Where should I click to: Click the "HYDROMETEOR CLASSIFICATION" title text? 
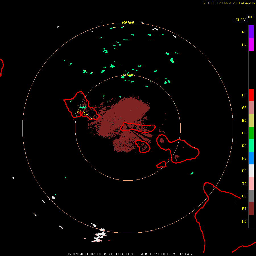click(x=100, y=254)
